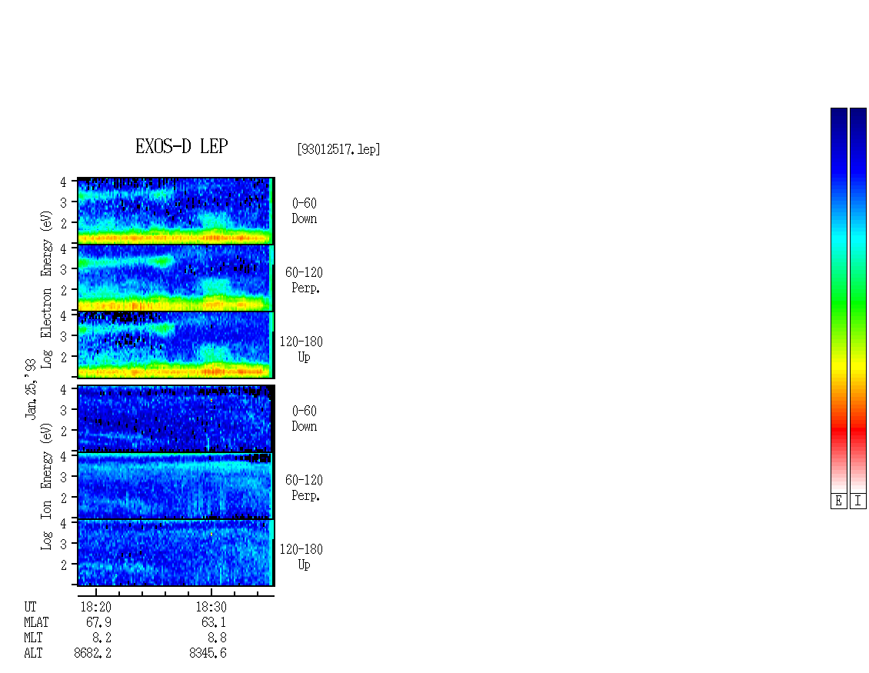Click the boxed I label under color bar
Screen dimensions: 869x673
(858, 501)
